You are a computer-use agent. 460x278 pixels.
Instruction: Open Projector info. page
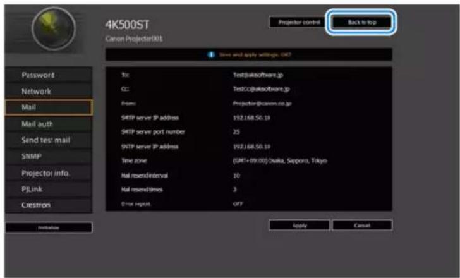pyautogui.click(x=49, y=173)
